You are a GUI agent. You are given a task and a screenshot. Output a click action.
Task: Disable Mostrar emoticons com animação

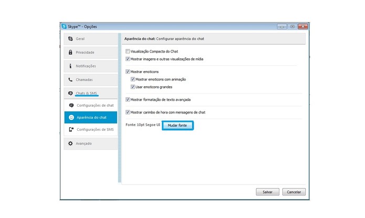pyautogui.click(x=133, y=79)
